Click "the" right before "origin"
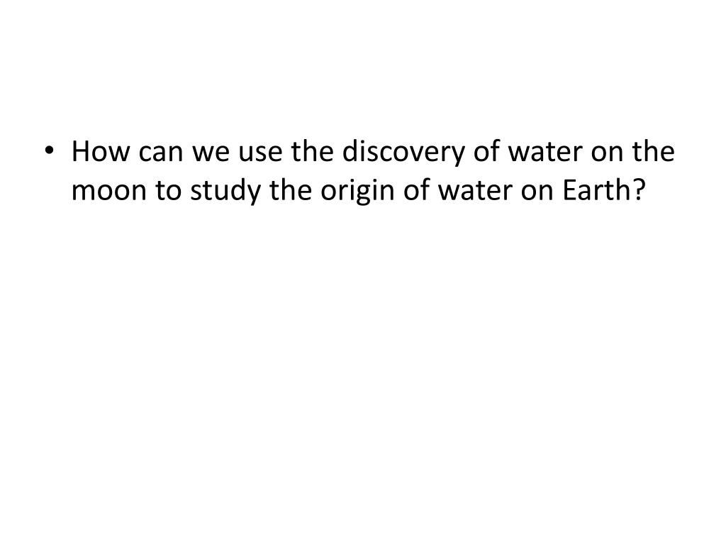This screenshot has height=545, width=726. (291, 189)
